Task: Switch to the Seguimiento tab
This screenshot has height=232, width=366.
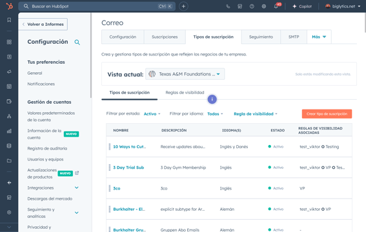Action: pos(261,37)
